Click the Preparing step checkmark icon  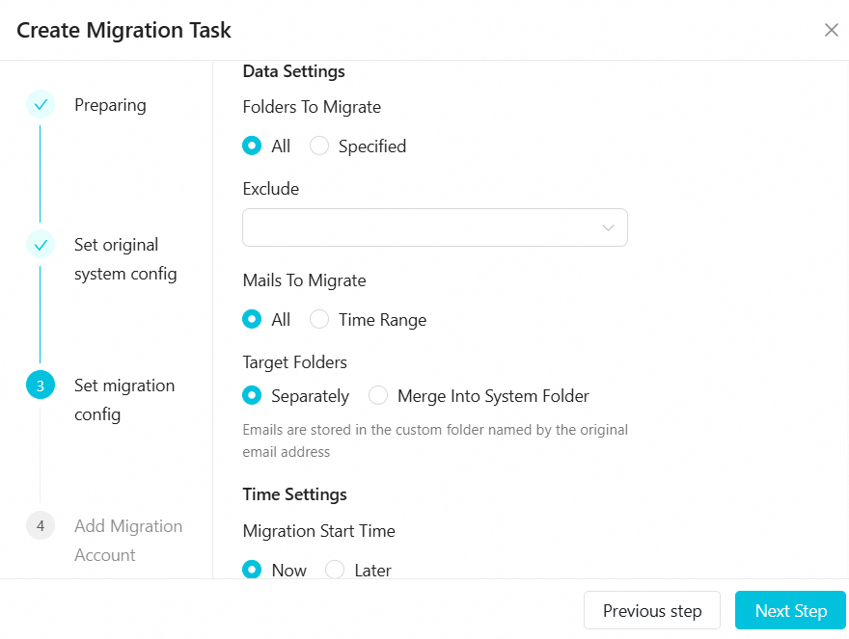(x=41, y=105)
